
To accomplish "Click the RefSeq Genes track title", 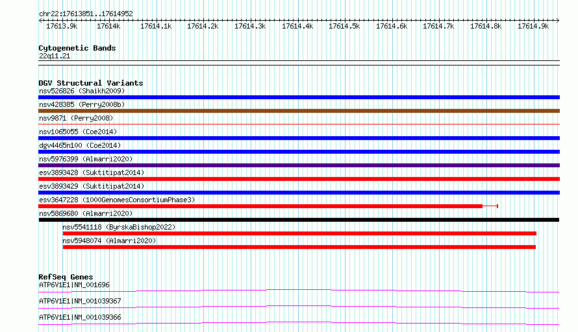I will [x=66, y=277].
